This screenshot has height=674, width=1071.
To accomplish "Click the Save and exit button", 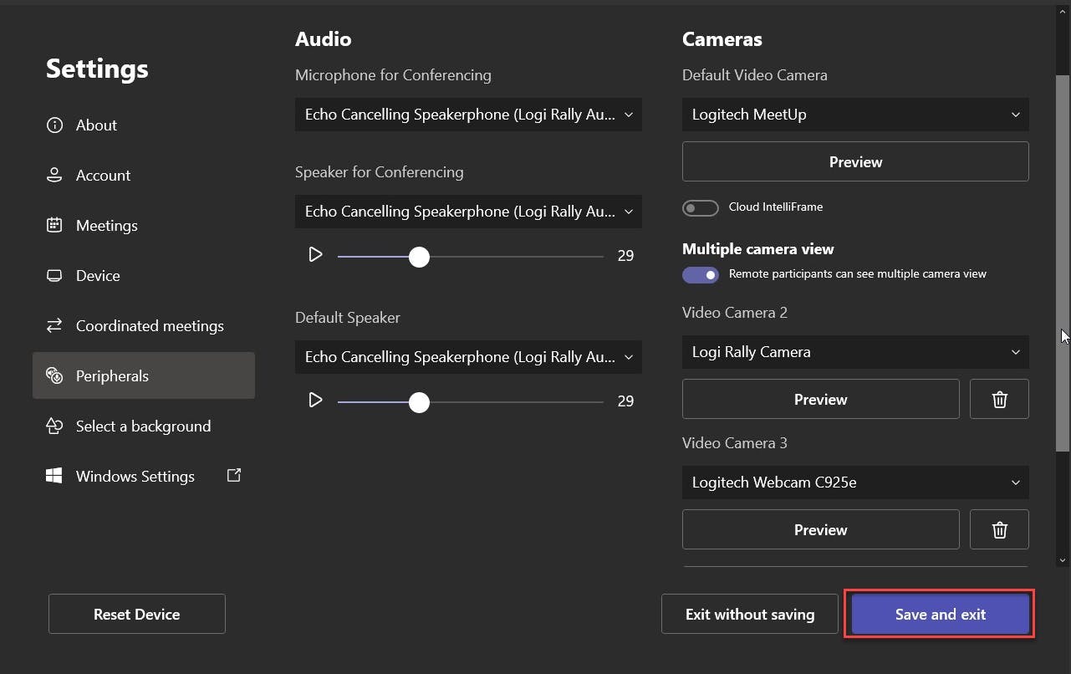I will 940,615.
